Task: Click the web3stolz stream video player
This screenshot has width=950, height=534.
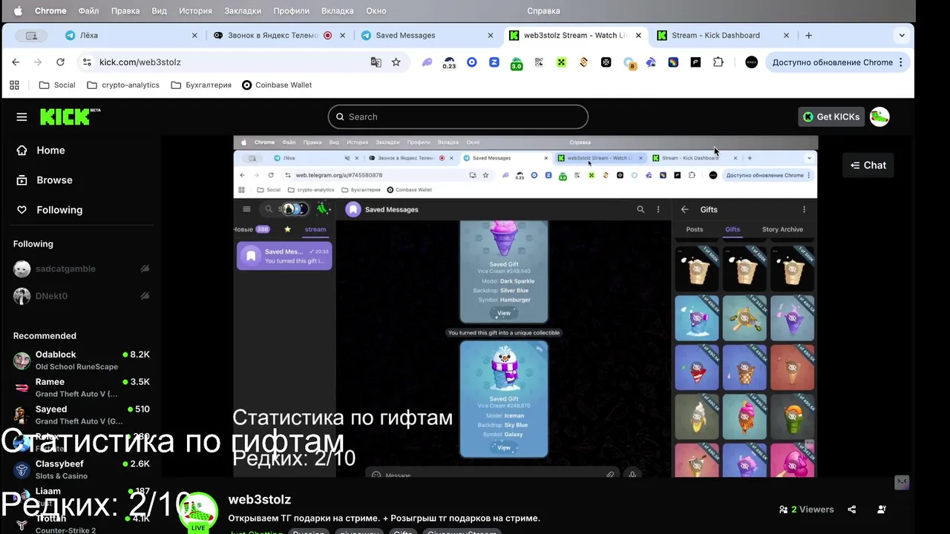Action: tap(525, 306)
